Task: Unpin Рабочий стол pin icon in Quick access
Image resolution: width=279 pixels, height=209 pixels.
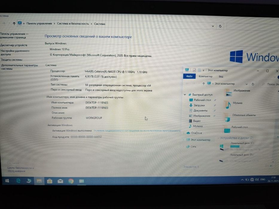Action: [215, 100]
